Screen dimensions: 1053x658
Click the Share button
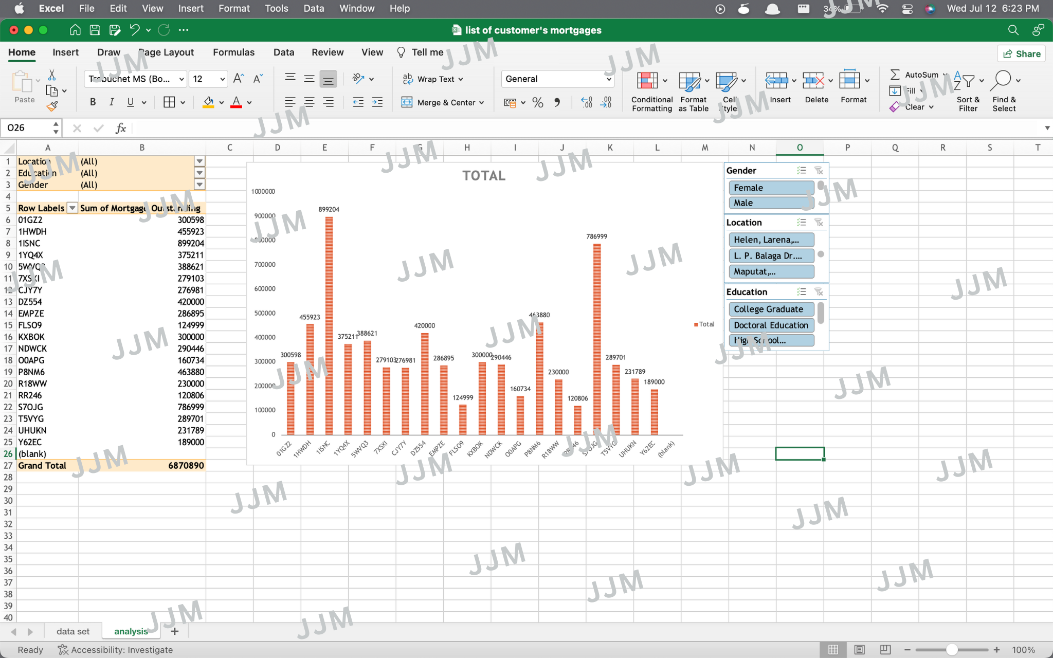coord(1021,54)
